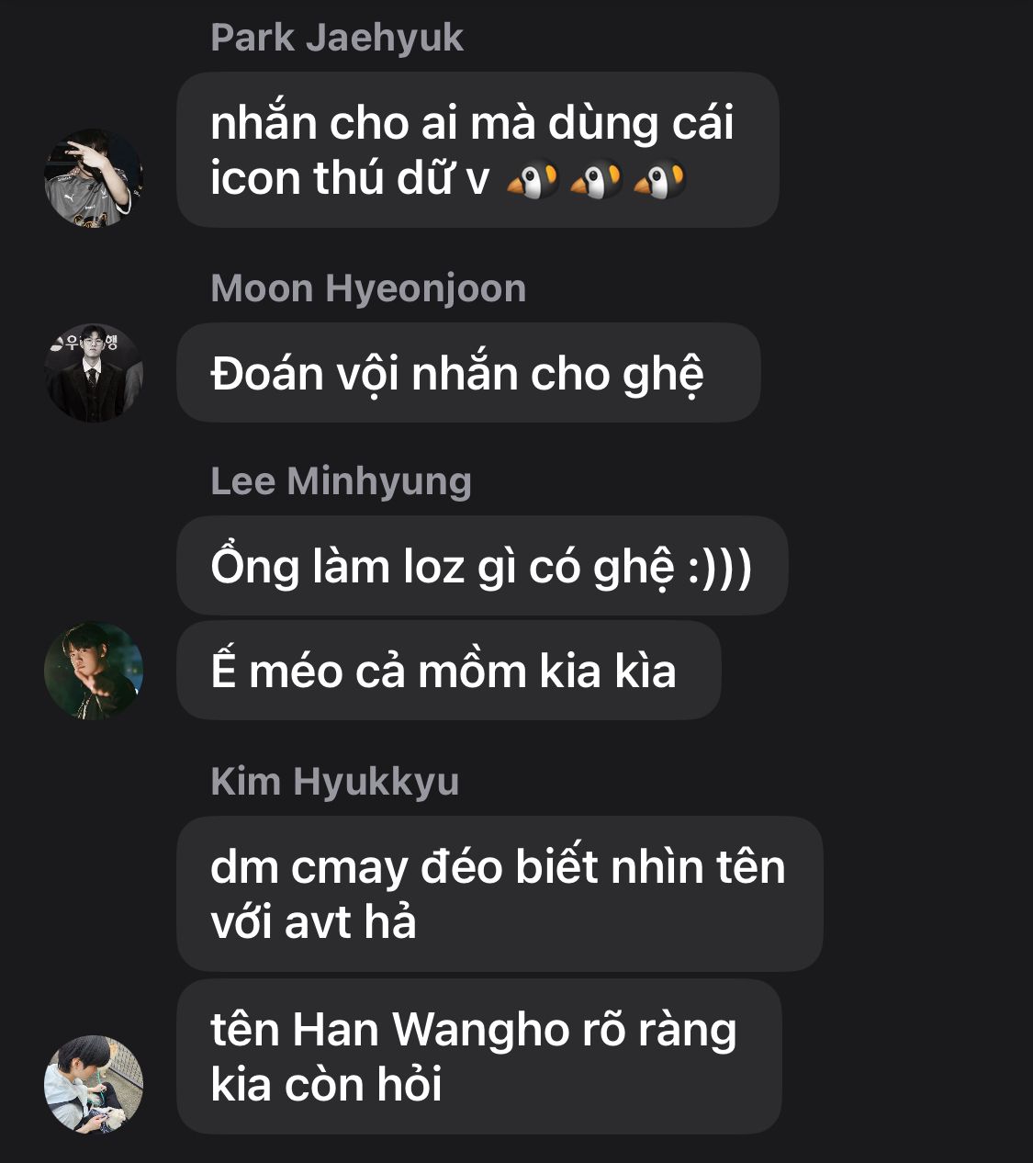Tap Moon Hyeonjoon's avatar in black suit
Viewport: 1033px width, 1163px height.
(x=94, y=373)
